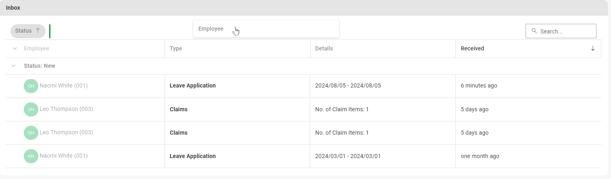Screen dimensions: 611x179
Task: Open Leave Application dated 2024/08/05
Action: tap(193, 86)
